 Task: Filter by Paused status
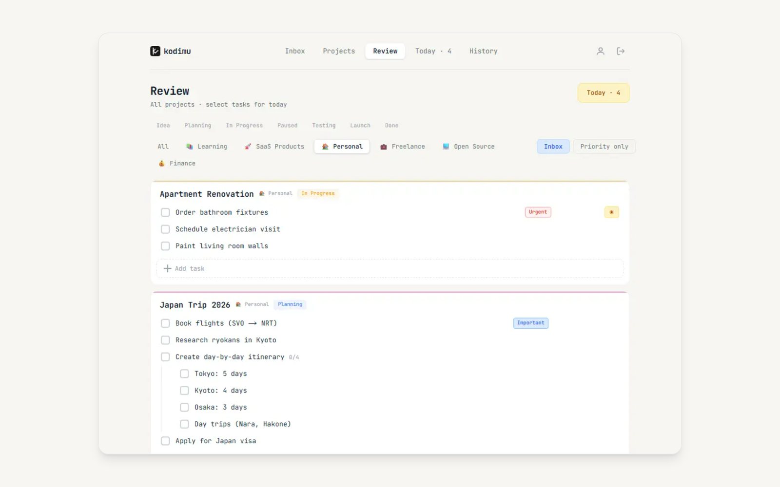coord(288,126)
